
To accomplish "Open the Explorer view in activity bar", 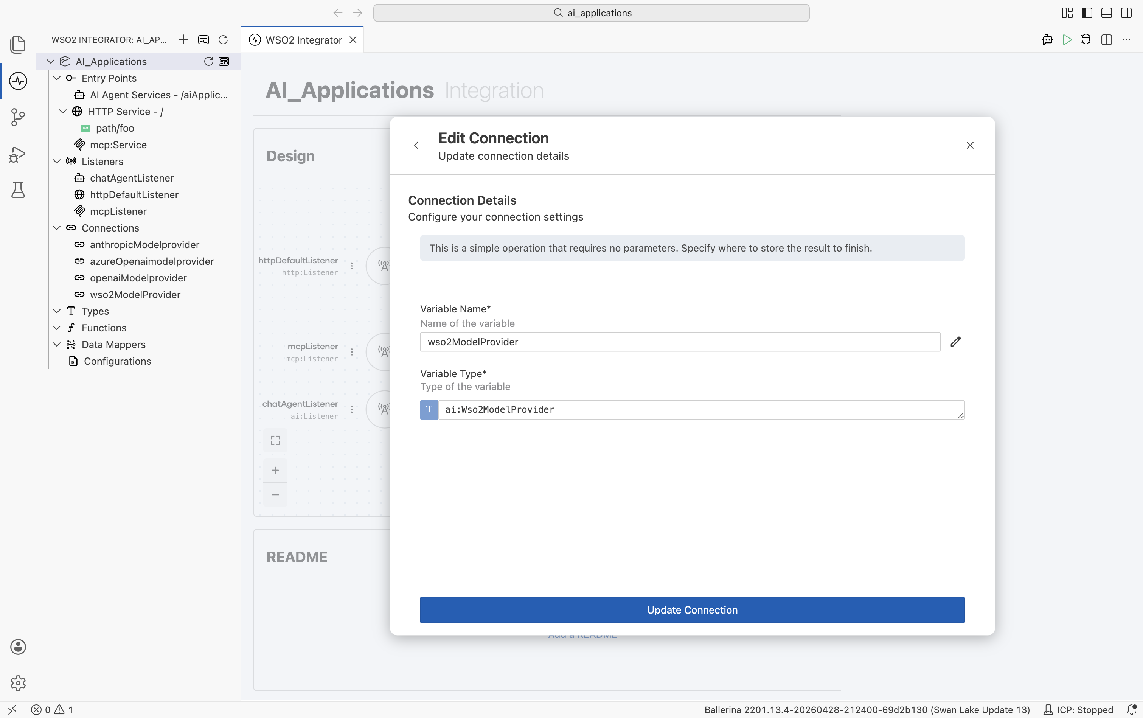I will (x=18, y=44).
